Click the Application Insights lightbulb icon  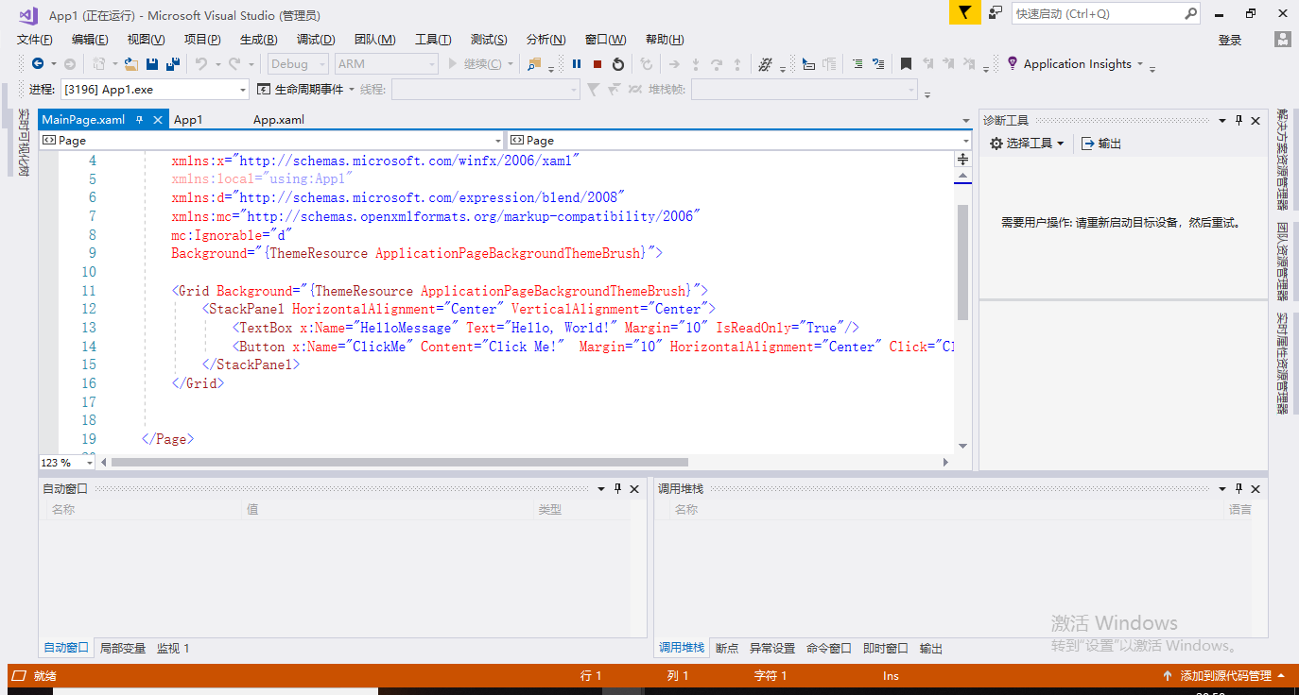coord(1013,63)
